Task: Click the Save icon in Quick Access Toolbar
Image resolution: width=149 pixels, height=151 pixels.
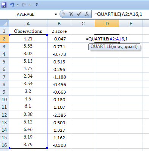Action: point(4,5)
